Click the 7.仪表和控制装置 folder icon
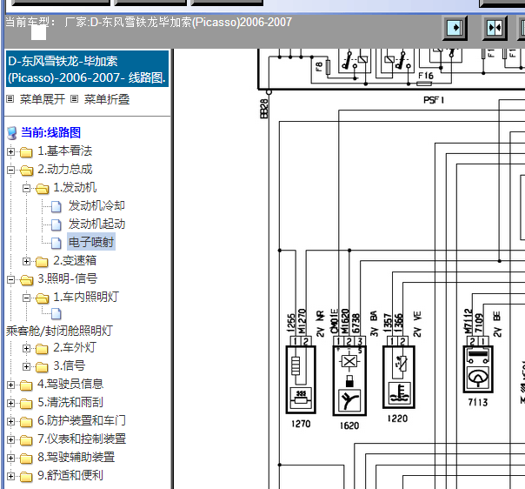This screenshot has width=525, height=489. pyautogui.click(x=26, y=440)
